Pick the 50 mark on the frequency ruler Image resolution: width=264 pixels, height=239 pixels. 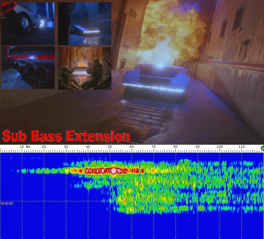[110, 147]
